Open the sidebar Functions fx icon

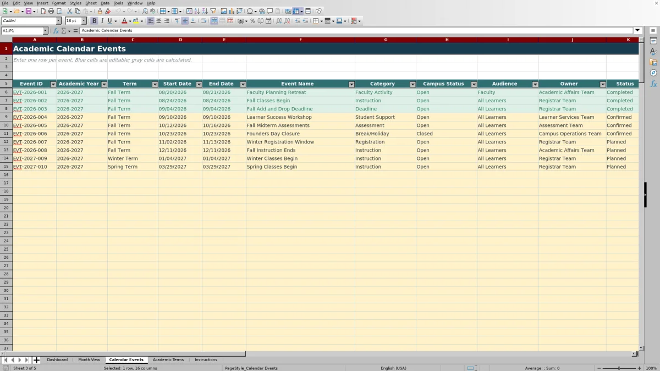coord(653,84)
